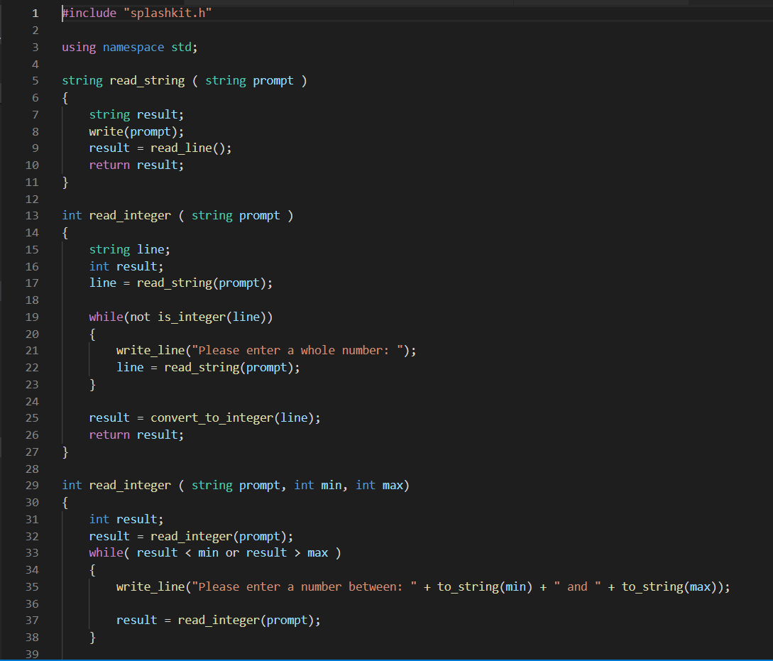Click line number 29 in the gutter

(32, 486)
